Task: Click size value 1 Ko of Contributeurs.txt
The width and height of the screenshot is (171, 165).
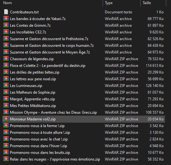Action: tap(160, 12)
